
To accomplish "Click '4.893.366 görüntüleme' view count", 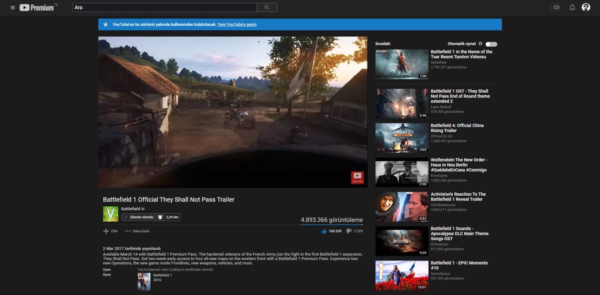I will click(x=332, y=219).
